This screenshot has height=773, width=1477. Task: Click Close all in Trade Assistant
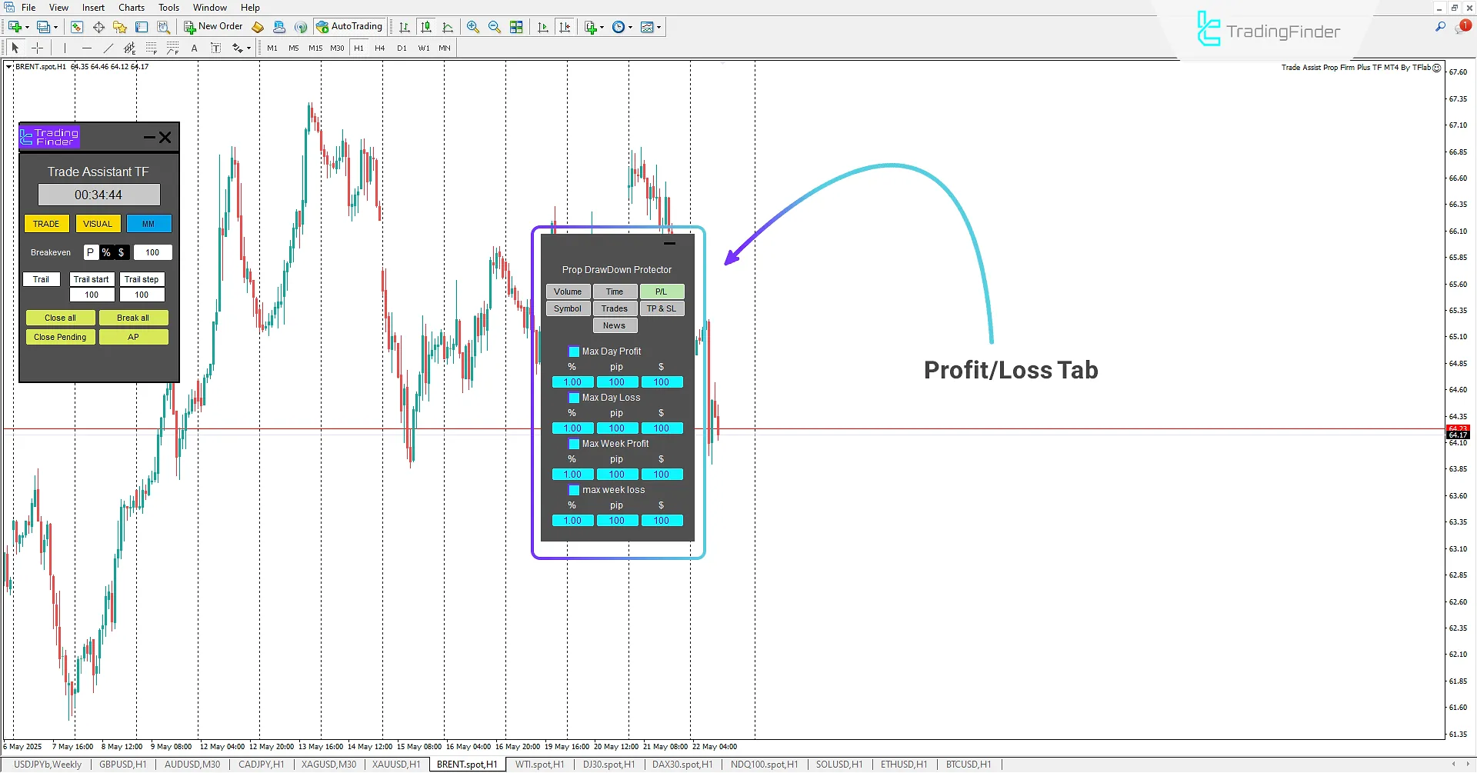point(60,317)
